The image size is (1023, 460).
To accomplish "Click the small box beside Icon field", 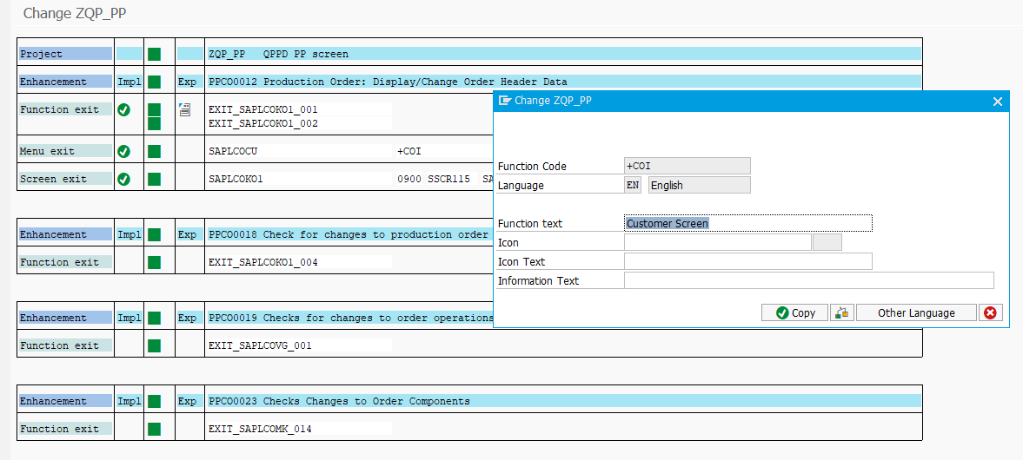I will click(x=827, y=242).
